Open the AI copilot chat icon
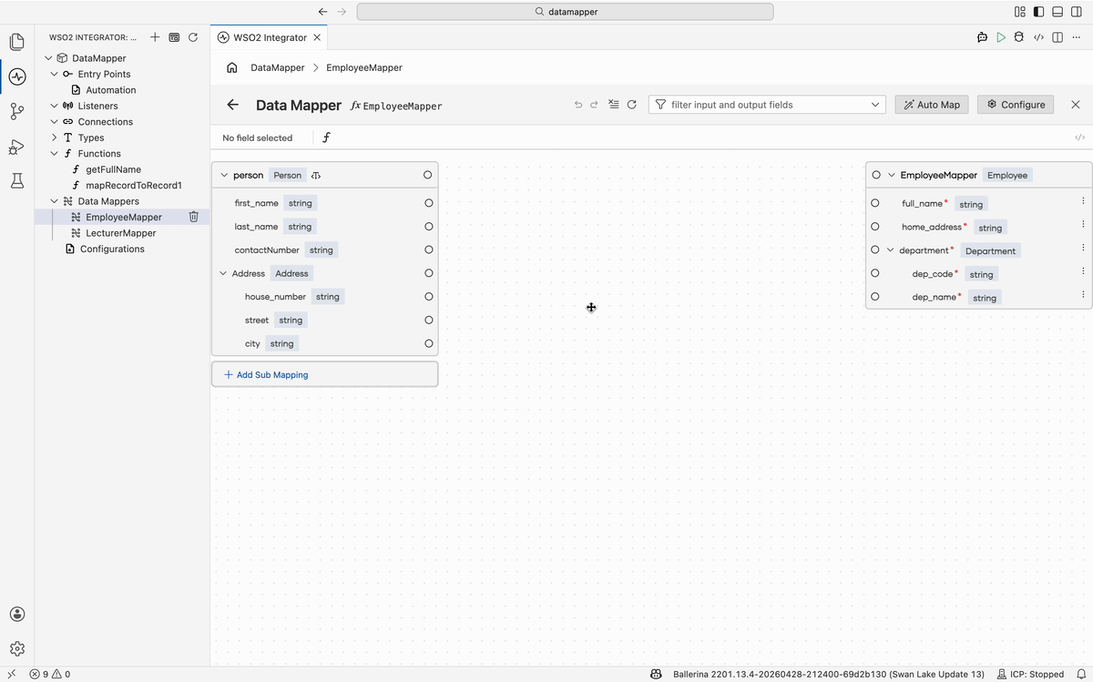Image resolution: width=1093 pixels, height=682 pixels. (982, 37)
